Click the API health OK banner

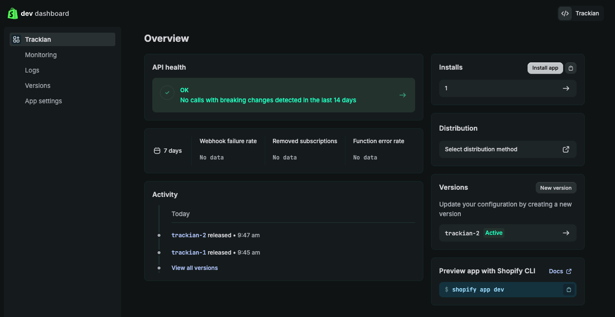point(283,95)
